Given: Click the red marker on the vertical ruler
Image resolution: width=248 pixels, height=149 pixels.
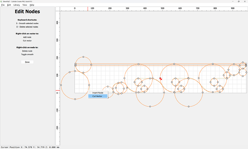Looking at the screenshot, I should (x=58, y=90).
